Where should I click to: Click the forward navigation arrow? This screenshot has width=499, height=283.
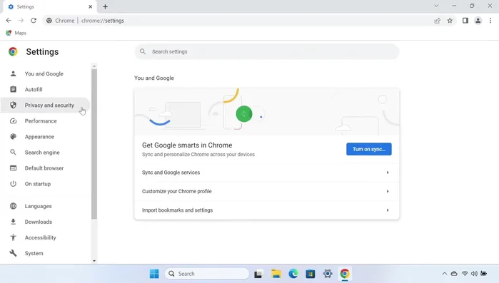pos(21,21)
